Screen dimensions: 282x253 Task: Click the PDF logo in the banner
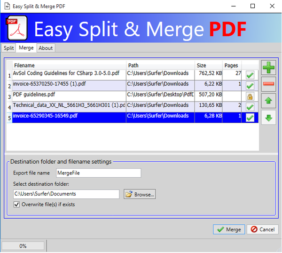pos(17,28)
